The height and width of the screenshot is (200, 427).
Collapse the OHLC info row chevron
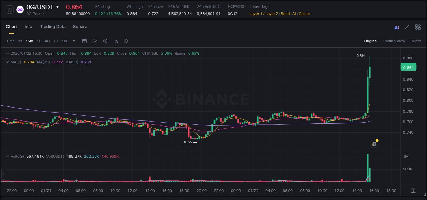pyautogui.click(x=7, y=53)
